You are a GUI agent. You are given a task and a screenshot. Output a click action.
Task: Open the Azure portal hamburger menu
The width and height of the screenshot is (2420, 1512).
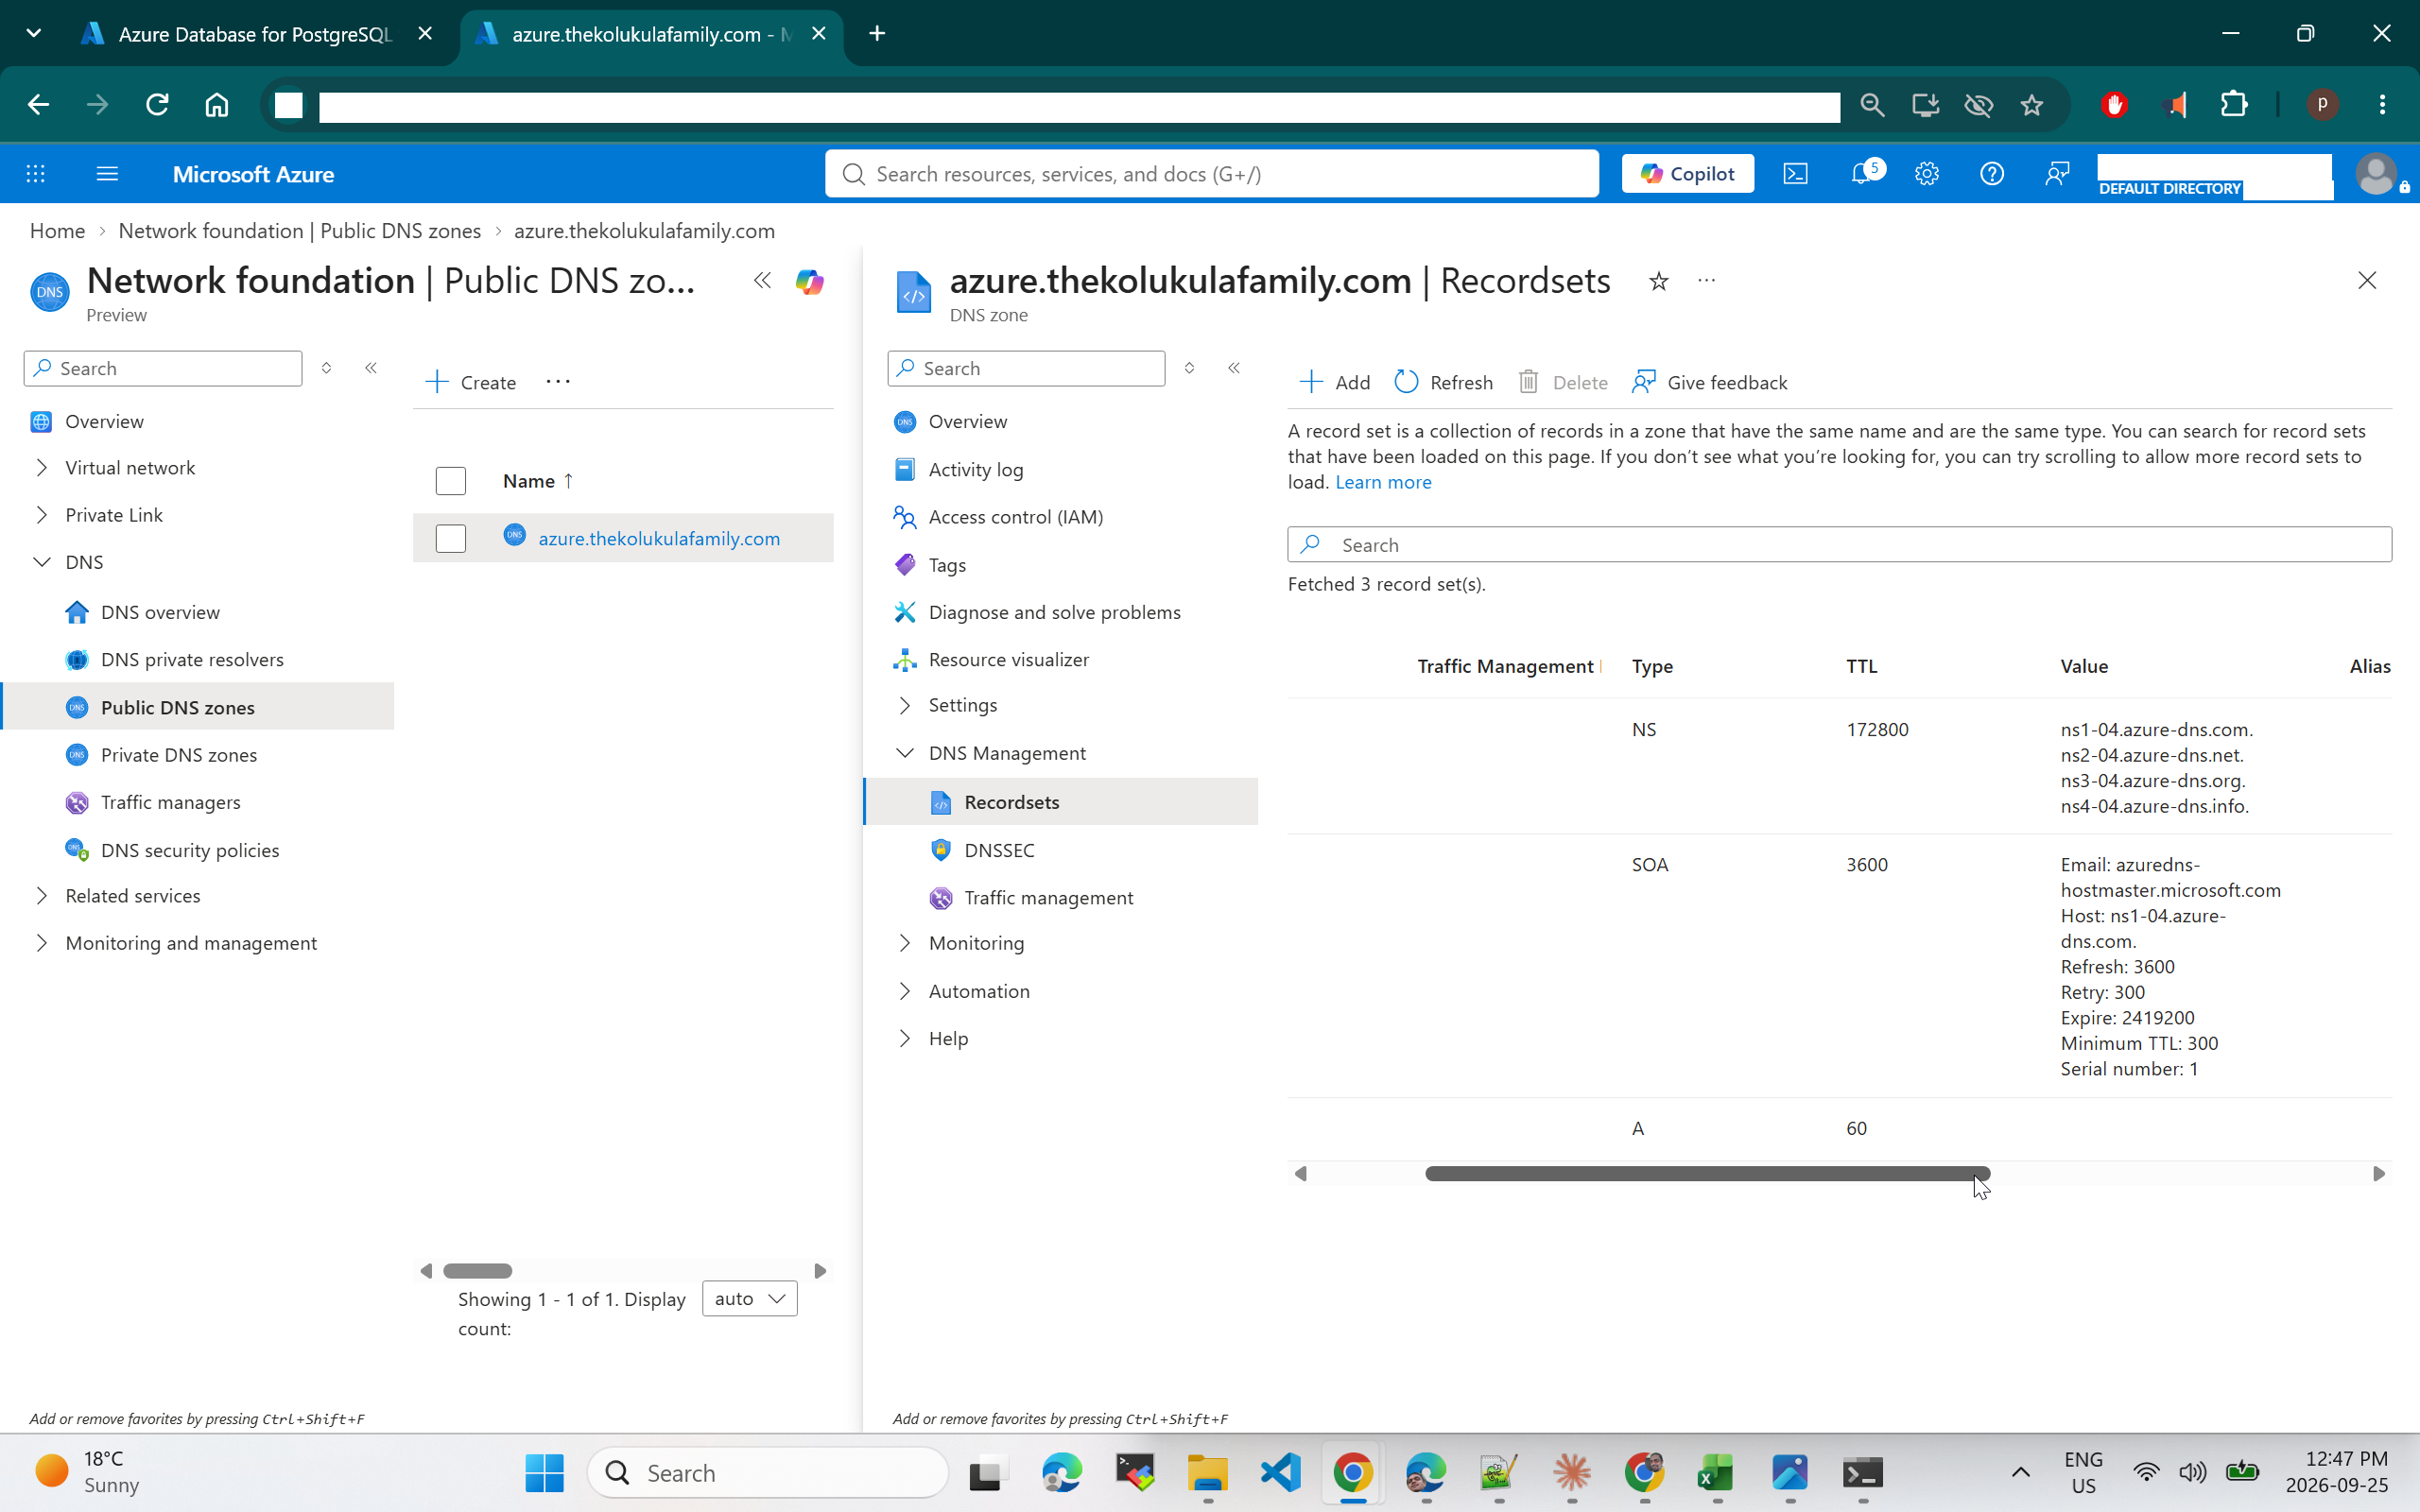pyautogui.click(x=107, y=174)
